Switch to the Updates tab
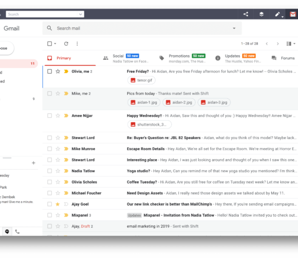298x258 pixels. click(x=238, y=58)
